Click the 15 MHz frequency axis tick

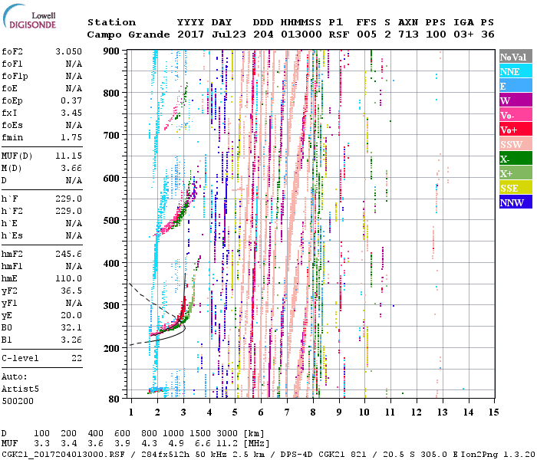coord(493,412)
